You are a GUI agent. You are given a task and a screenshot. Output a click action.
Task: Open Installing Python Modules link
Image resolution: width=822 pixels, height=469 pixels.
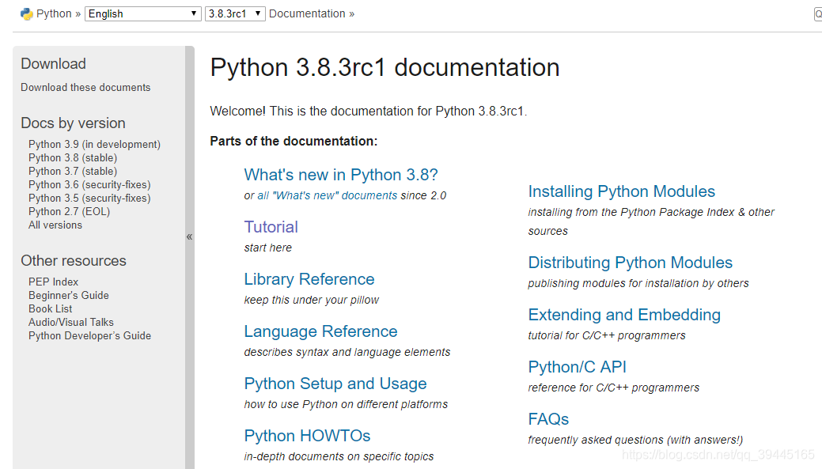[x=622, y=191]
